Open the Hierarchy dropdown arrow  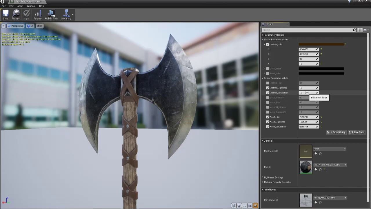(x=72, y=15)
